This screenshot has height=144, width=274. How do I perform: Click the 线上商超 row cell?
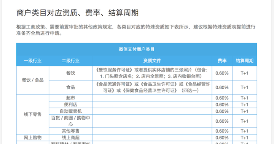tap(71, 138)
